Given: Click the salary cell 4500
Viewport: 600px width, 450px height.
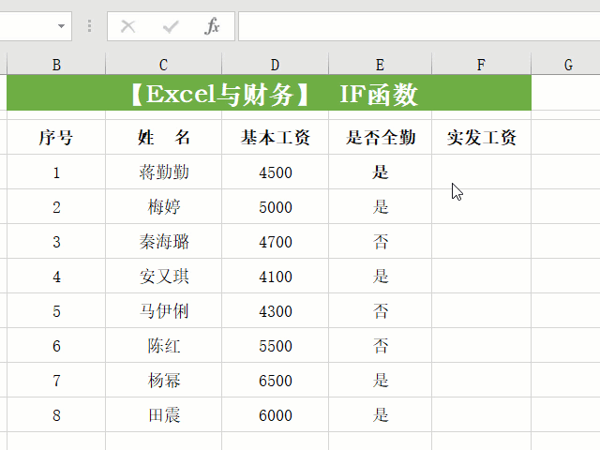Looking at the screenshot, I should (x=275, y=172).
